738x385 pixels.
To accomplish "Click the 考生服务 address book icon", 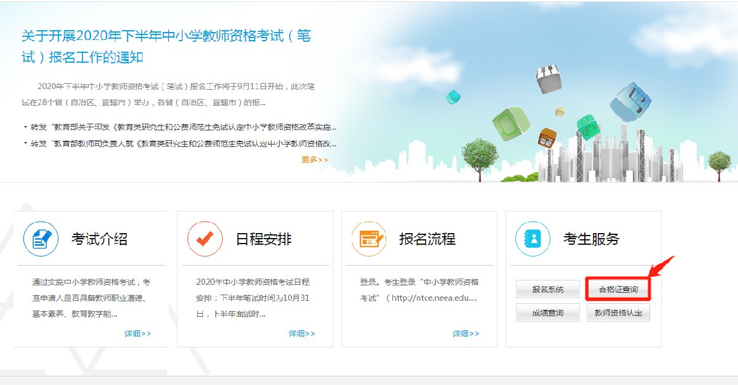I will pyautogui.click(x=533, y=239).
